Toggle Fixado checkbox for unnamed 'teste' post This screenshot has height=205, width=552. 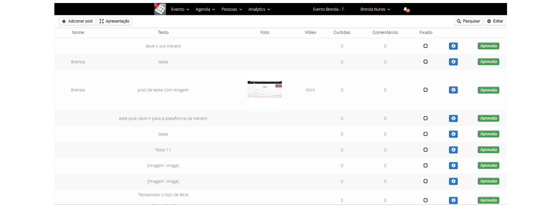425,134
